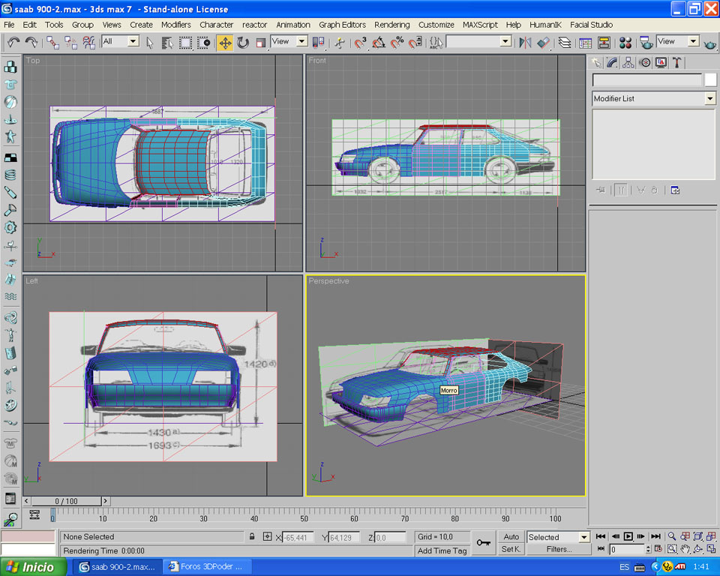Click the Undo arrow icon

13,43
